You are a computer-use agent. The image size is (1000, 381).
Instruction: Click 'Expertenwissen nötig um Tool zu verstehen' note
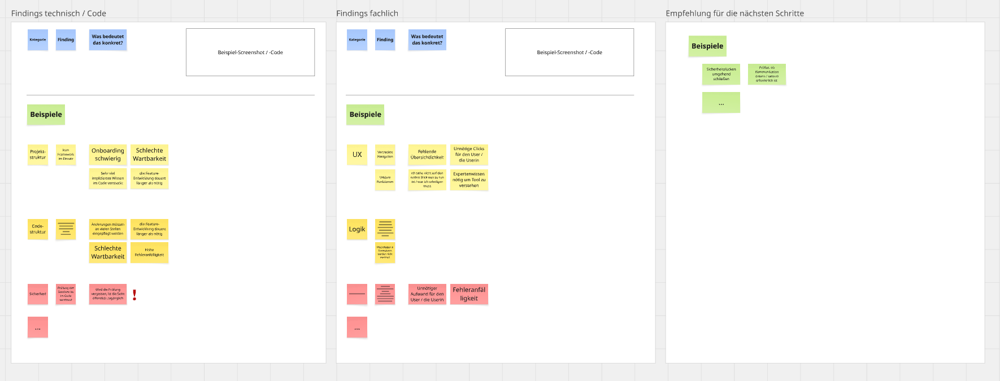(469, 180)
